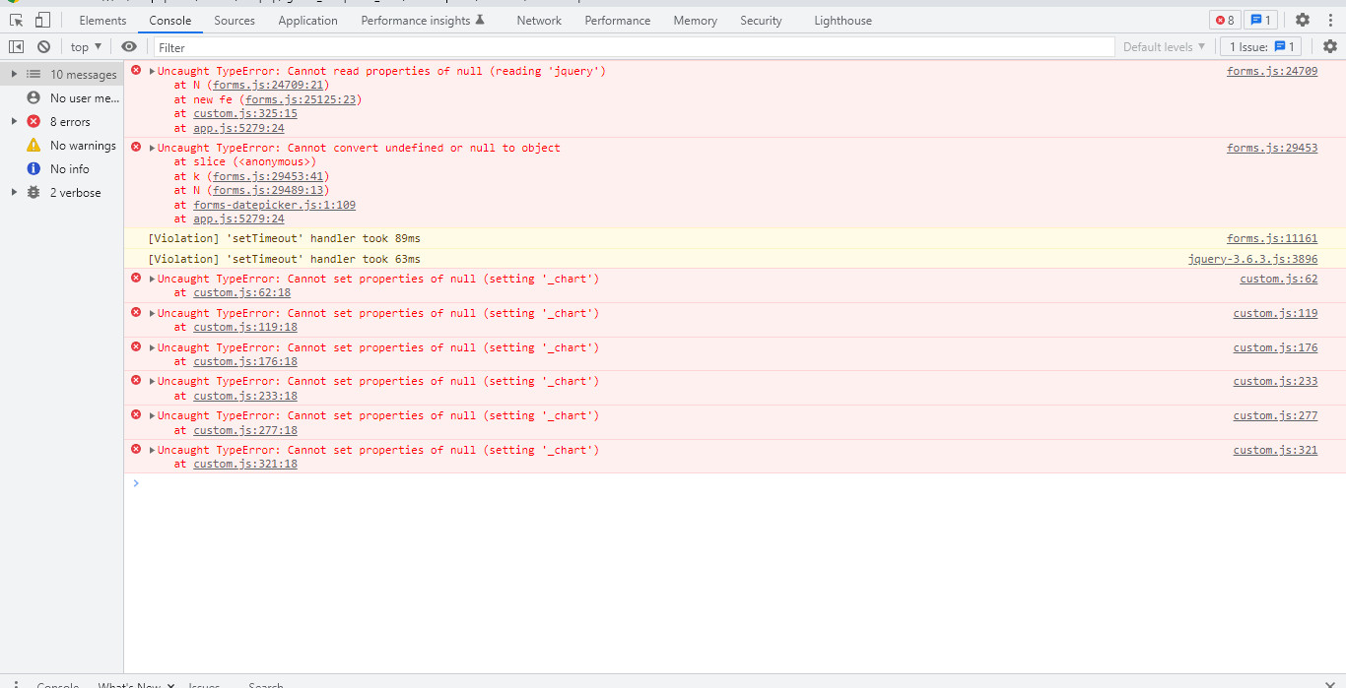This screenshot has width=1346, height=688.
Task: Open the custom.js:321 source link
Action: (1278, 450)
